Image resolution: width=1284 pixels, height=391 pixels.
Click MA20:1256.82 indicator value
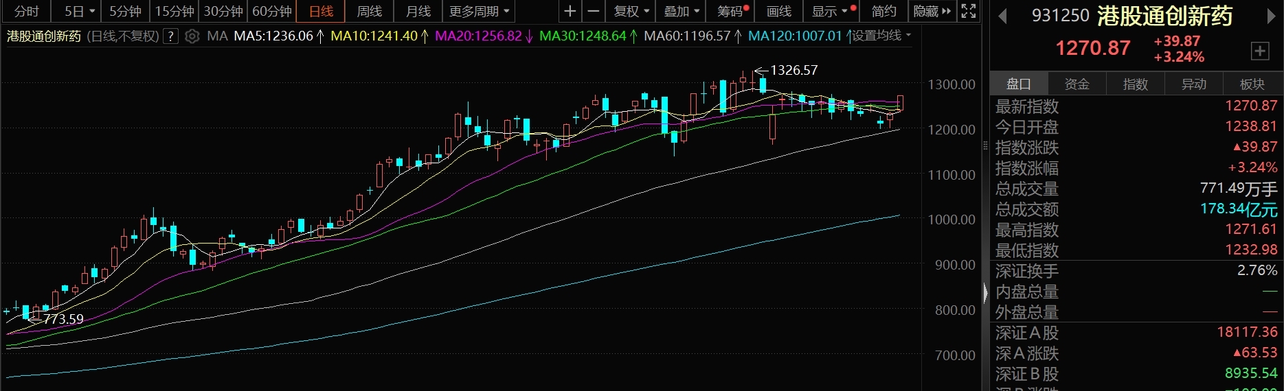[x=478, y=36]
